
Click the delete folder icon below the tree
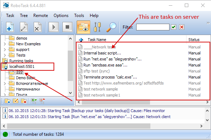pyautogui.click(x=24, y=101)
